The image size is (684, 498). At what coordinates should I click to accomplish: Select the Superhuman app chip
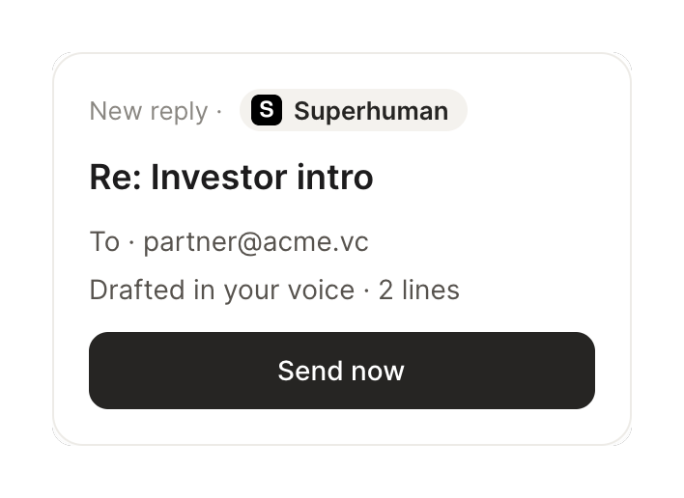(354, 110)
